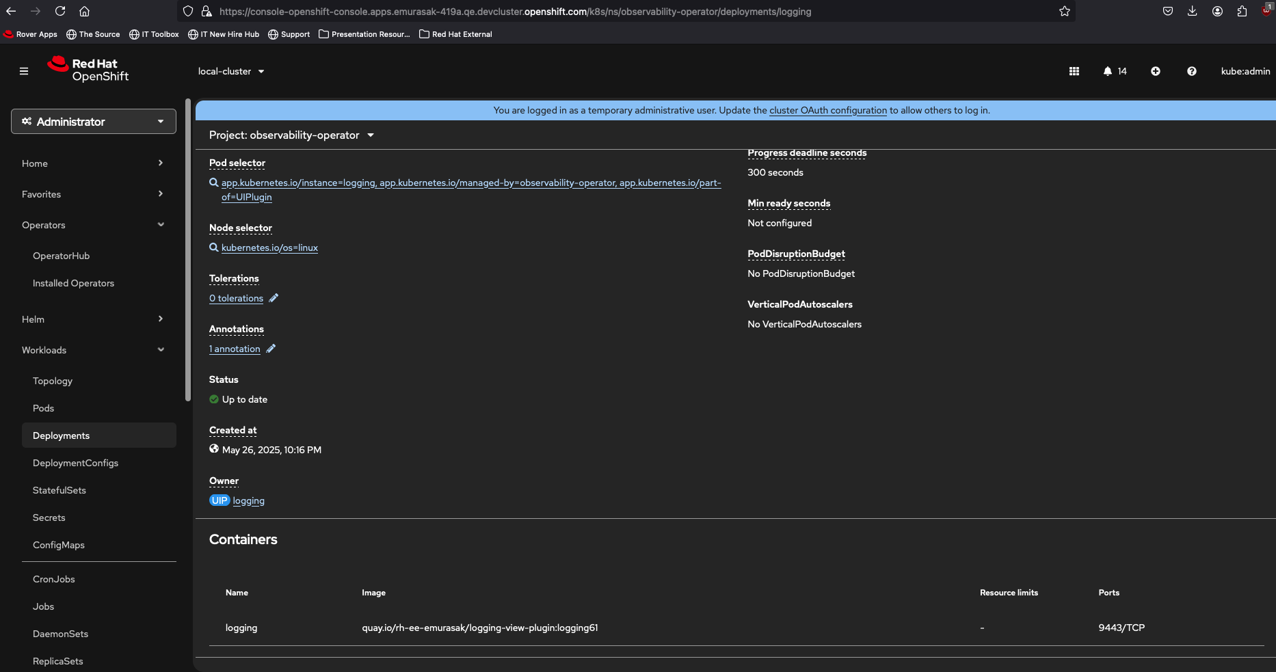
Task: Open the local-cluster dropdown
Action: click(x=231, y=71)
